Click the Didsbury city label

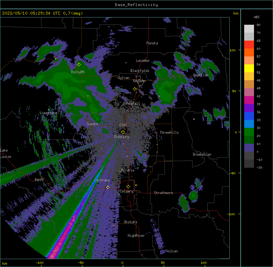click(x=122, y=137)
